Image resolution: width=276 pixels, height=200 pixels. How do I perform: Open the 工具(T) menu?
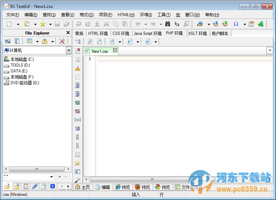(164, 15)
